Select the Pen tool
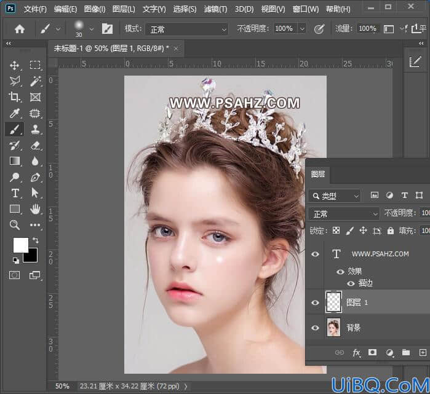Image resolution: width=430 pixels, height=394 pixels. (35, 177)
